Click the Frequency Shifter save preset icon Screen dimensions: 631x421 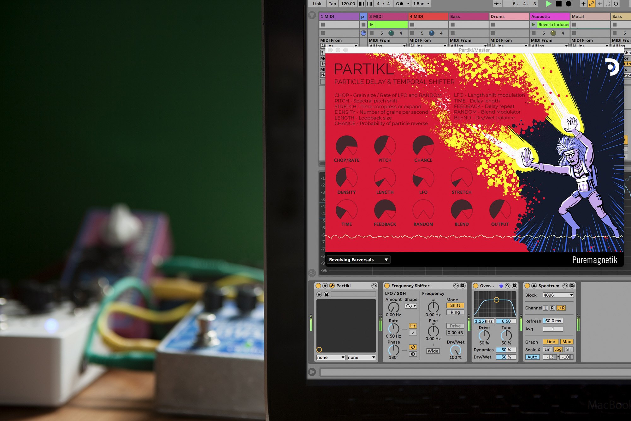463,286
